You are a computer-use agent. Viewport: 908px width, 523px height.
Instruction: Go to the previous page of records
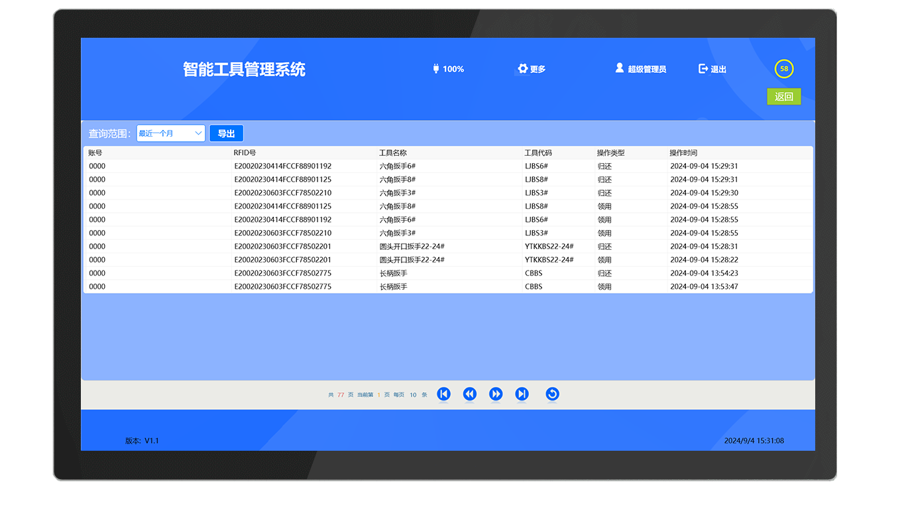[x=469, y=394]
